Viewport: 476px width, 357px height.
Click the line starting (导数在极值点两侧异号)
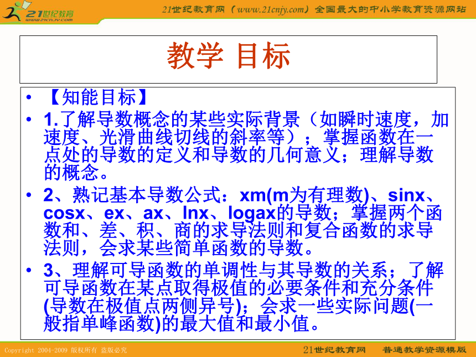[239, 306]
